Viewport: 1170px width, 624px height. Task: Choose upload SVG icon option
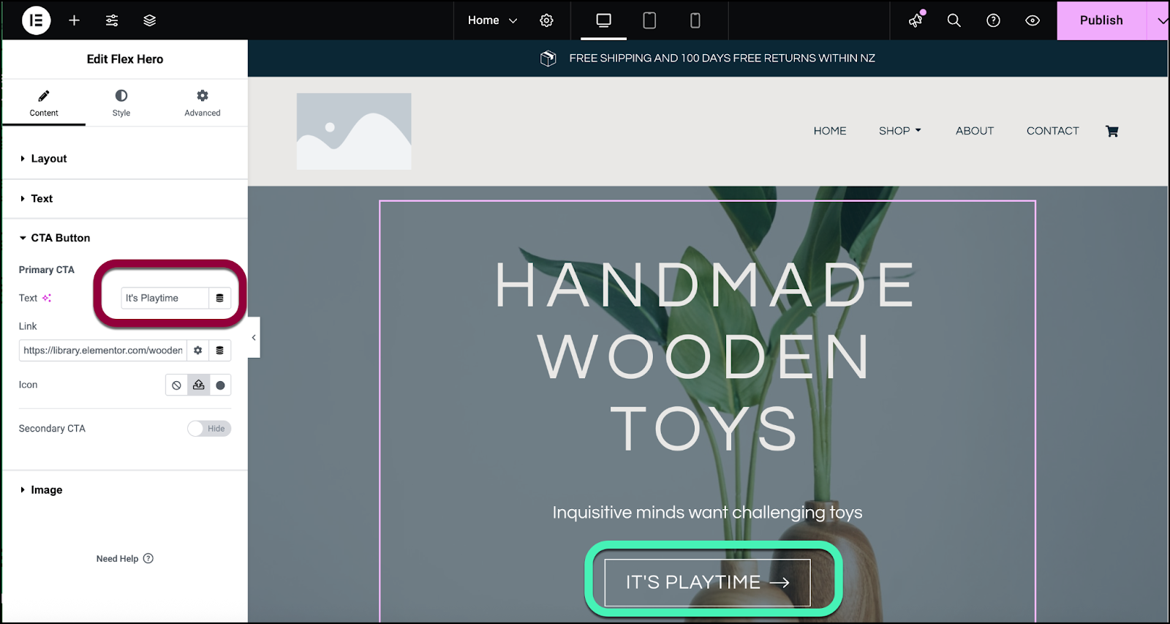pyautogui.click(x=198, y=385)
